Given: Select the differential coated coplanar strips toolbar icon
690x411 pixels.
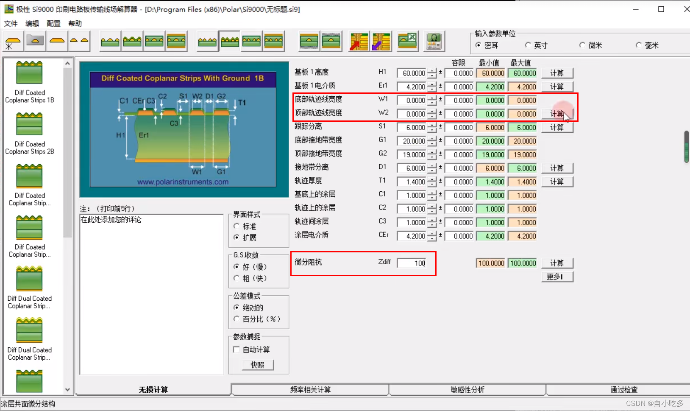Looking at the screenshot, I should pos(229,41).
